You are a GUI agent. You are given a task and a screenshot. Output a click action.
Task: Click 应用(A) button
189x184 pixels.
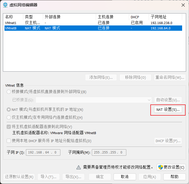(x=150, y=177)
